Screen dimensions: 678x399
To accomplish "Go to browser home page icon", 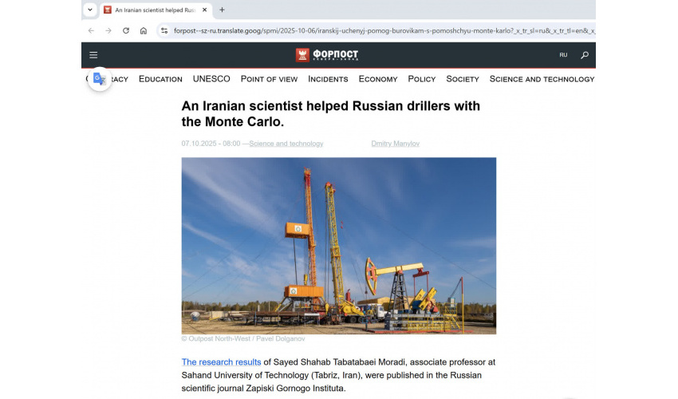I will 144,31.
